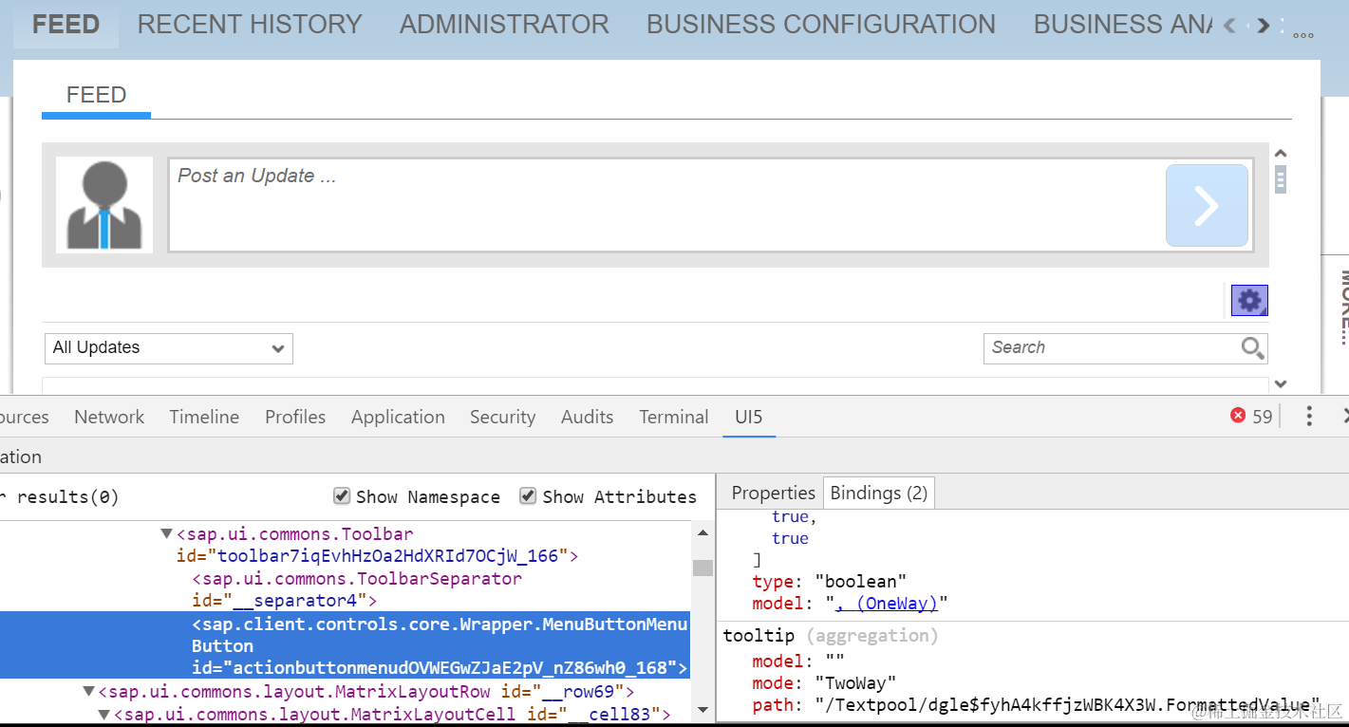The width and height of the screenshot is (1349, 727).
Task: Open the BUSINESS CONFIGURATION navigation tab
Action: (821, 25)
